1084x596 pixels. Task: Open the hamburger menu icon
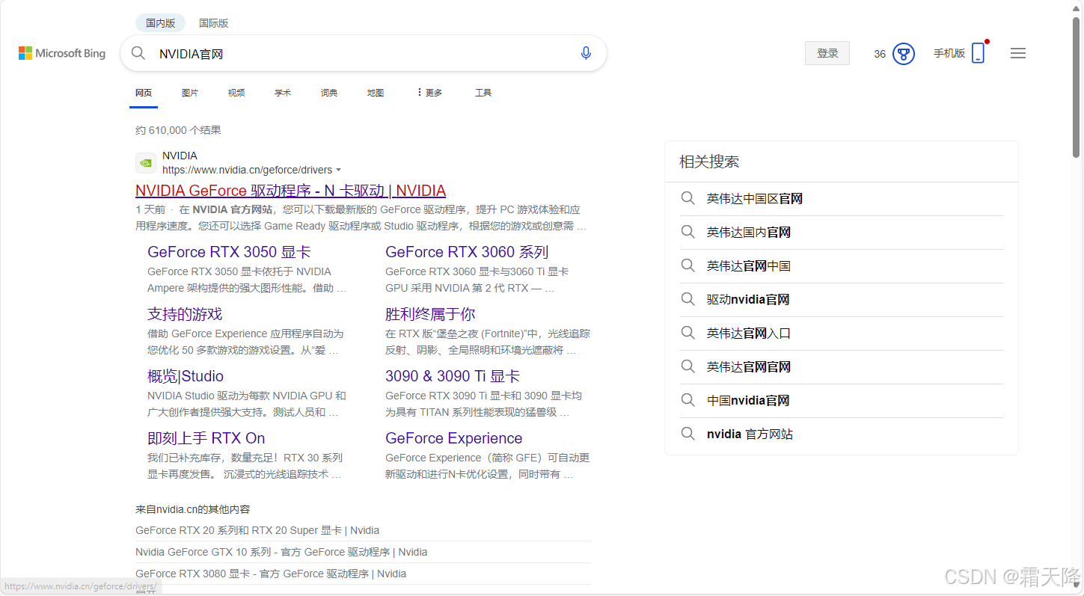coord(1018,53)
